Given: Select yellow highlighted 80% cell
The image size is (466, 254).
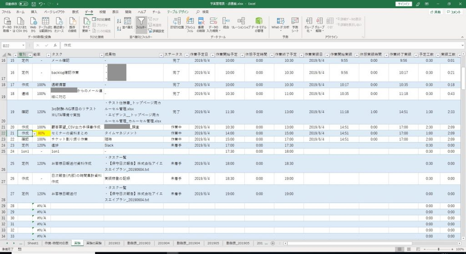Looking at the screenshot, I should [x=41, y=133].
